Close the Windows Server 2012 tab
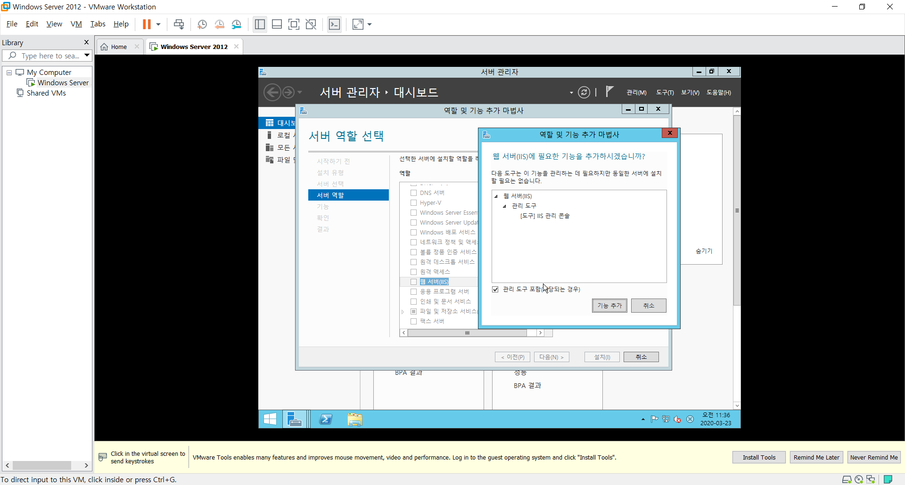 (x=236, y=46)
